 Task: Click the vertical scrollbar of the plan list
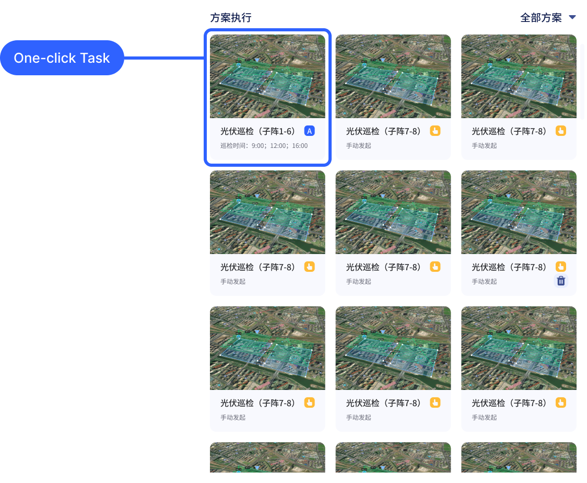(x=582, y=81)
